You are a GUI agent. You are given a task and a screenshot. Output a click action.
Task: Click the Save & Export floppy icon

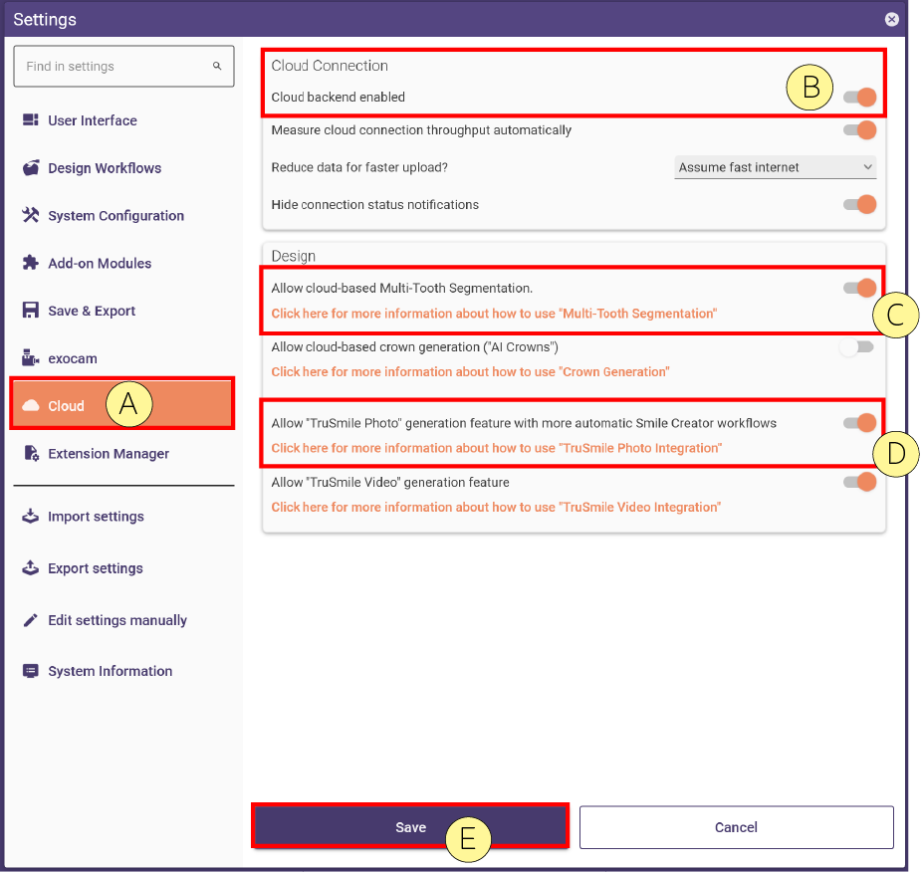coord(31,311)
